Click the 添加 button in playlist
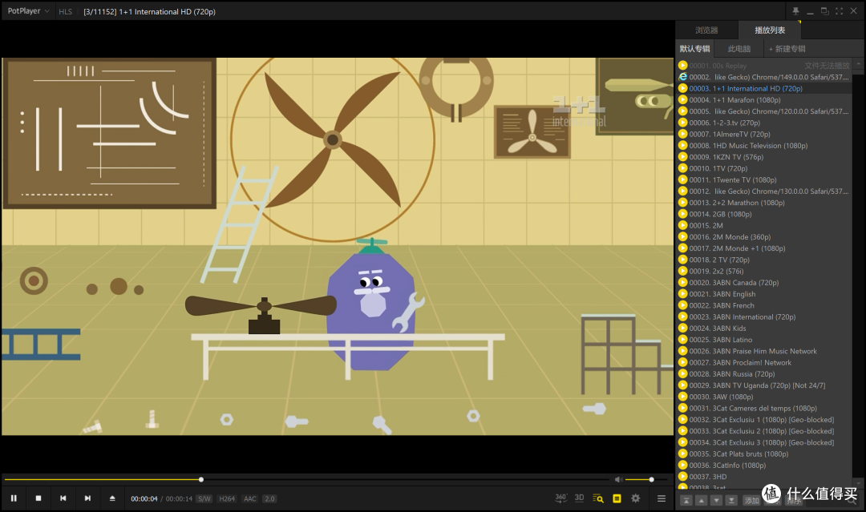 pos(751,501)
